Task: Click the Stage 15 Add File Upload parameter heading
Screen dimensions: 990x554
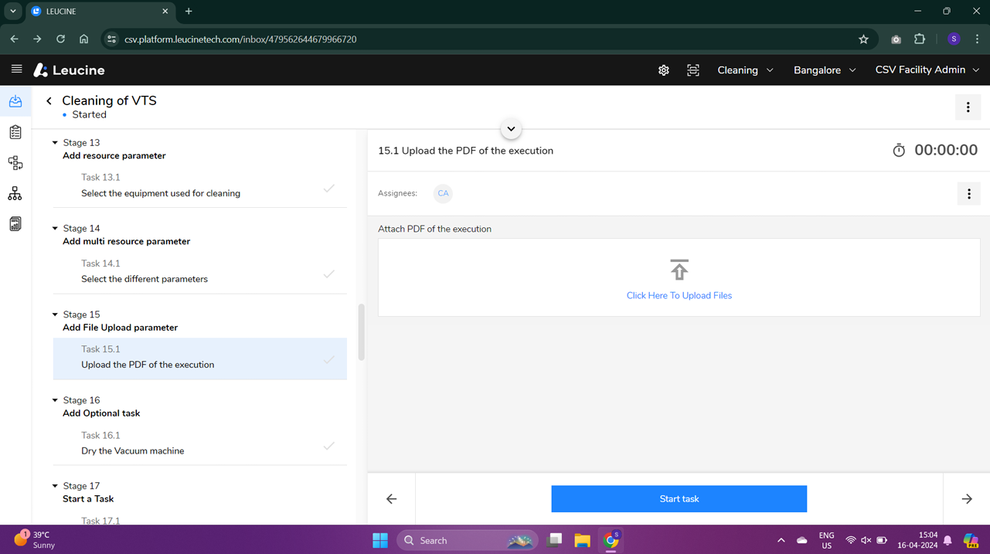Action: coord(121,328)
